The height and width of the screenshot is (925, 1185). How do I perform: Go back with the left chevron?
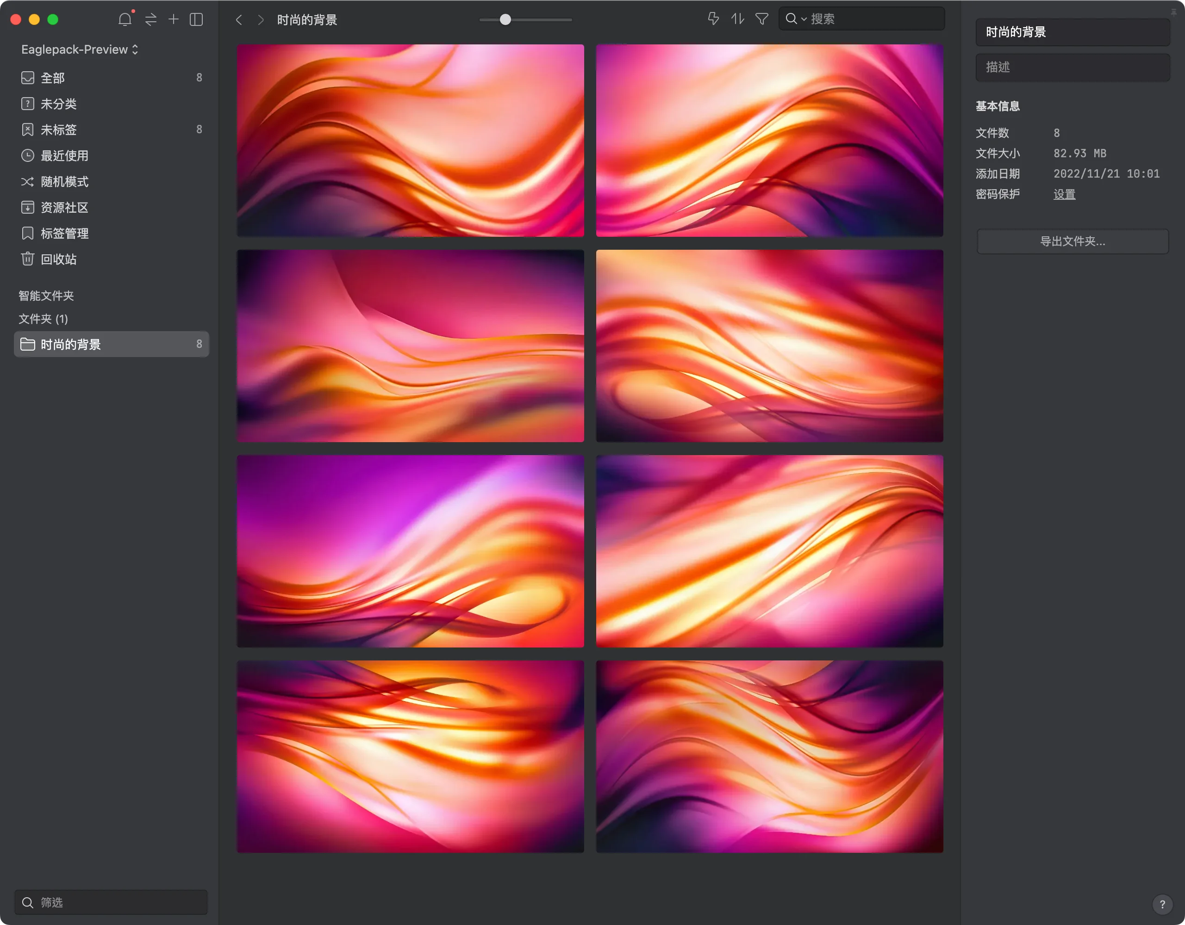click(x=239, y=20)
